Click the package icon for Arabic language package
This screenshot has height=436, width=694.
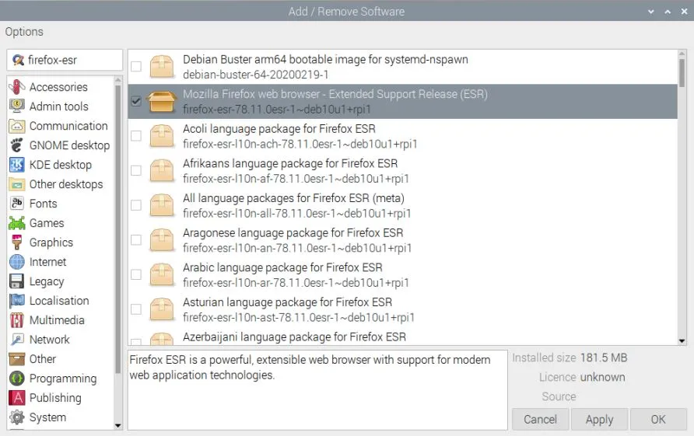pos(162,274)
